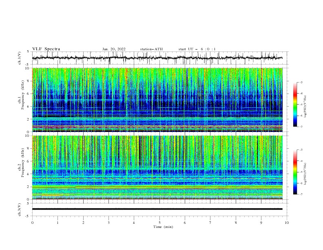This screenshot has width=323, height=250.
Task: Click the ch.1 spectrogram panel
Action: coord(157,100)
